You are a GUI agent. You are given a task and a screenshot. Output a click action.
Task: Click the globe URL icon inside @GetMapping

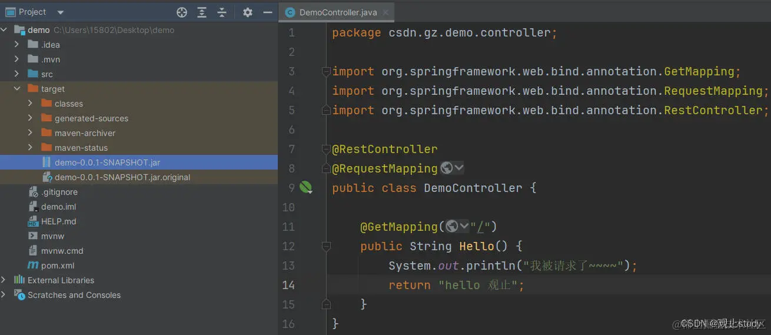pos(452,226)
